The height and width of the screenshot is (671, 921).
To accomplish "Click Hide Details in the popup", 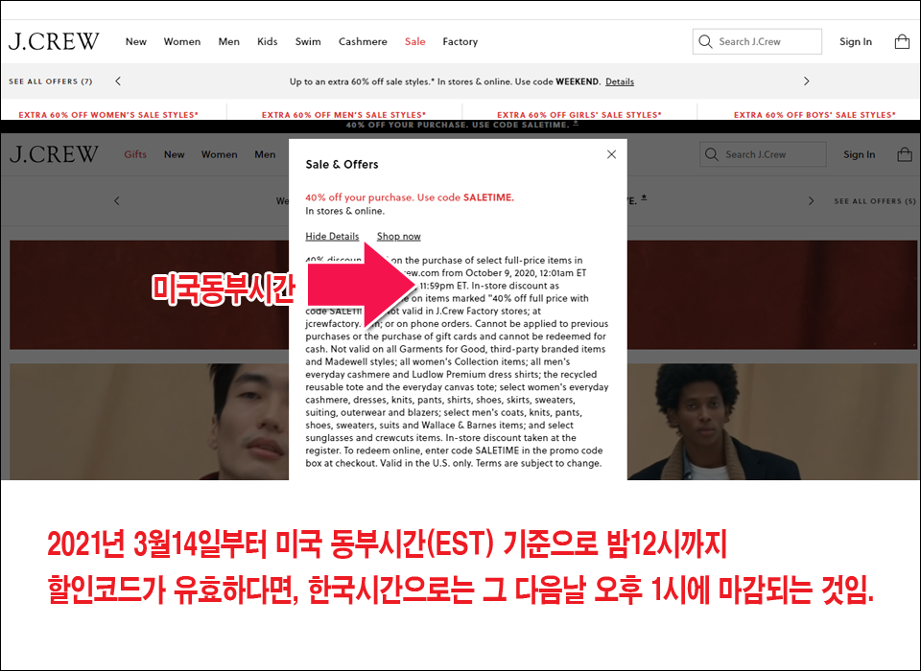I will pos(332,236).
